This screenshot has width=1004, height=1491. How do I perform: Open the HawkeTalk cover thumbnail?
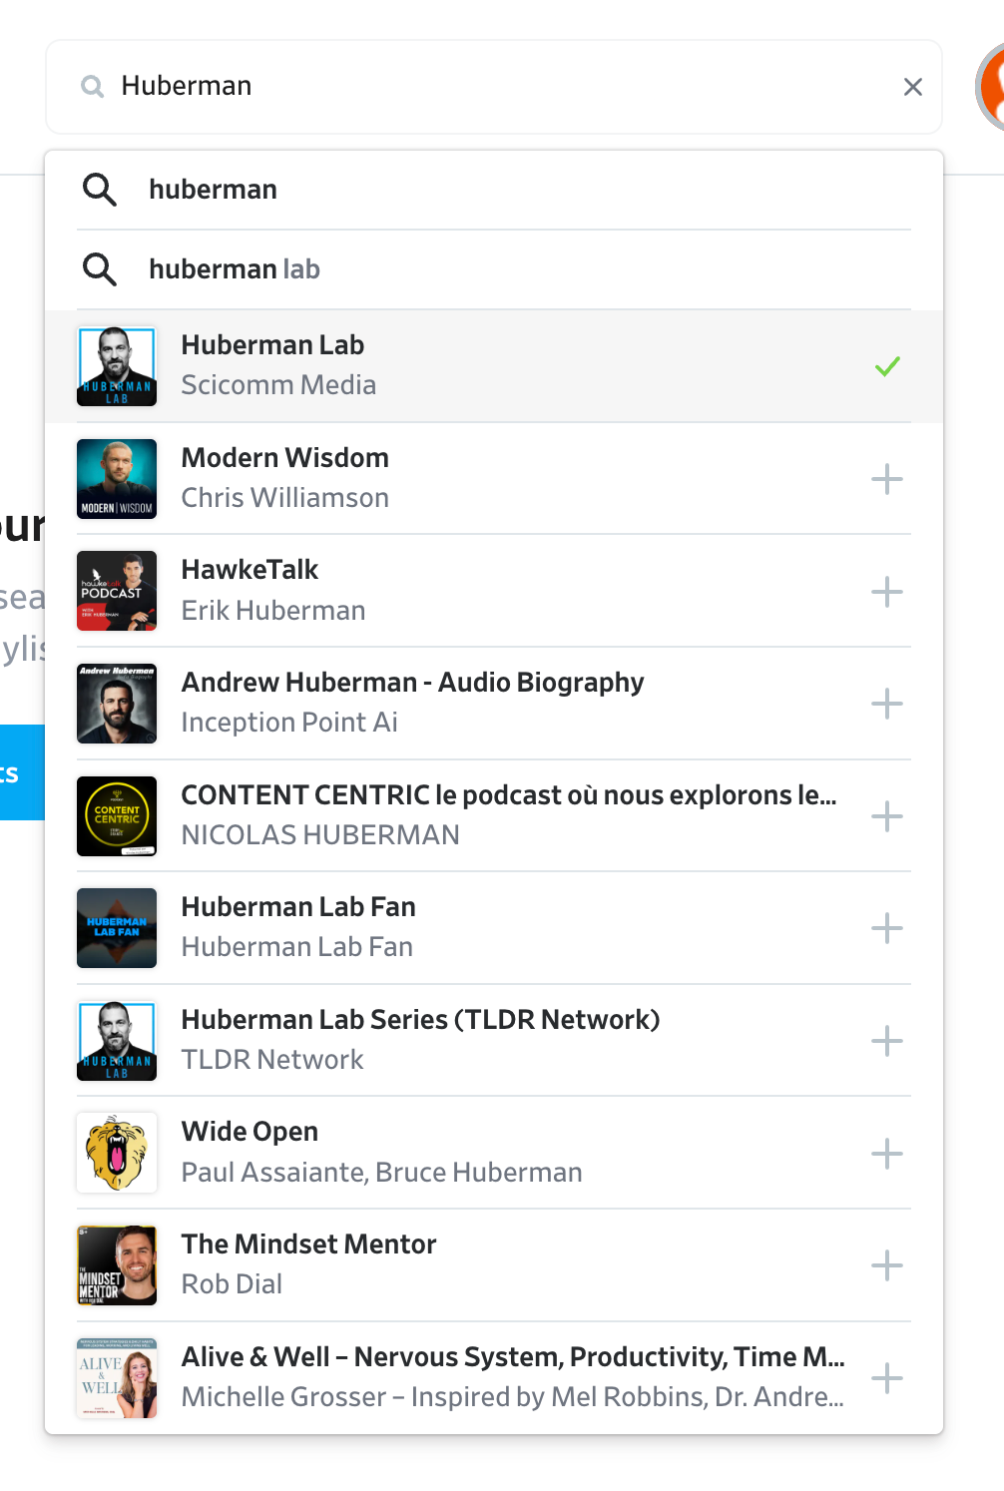coord(117,591)
